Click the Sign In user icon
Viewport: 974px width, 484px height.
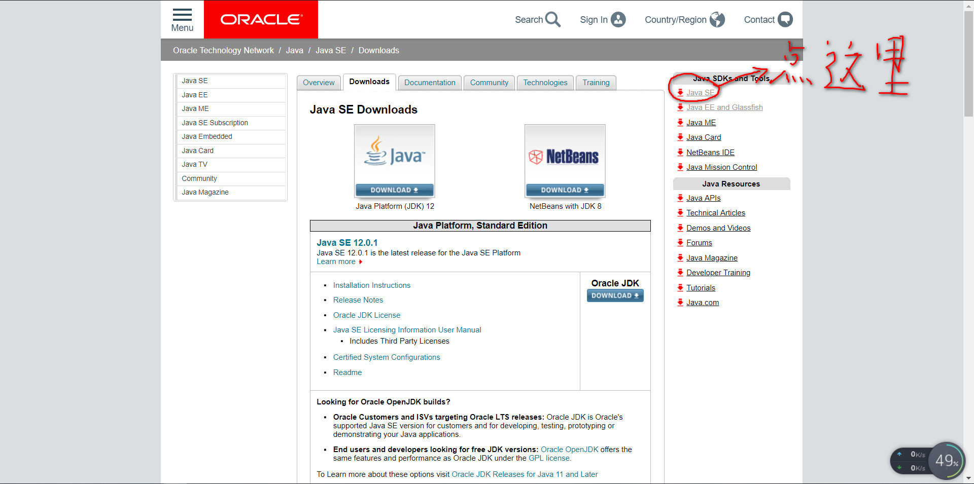coord(618,20)
